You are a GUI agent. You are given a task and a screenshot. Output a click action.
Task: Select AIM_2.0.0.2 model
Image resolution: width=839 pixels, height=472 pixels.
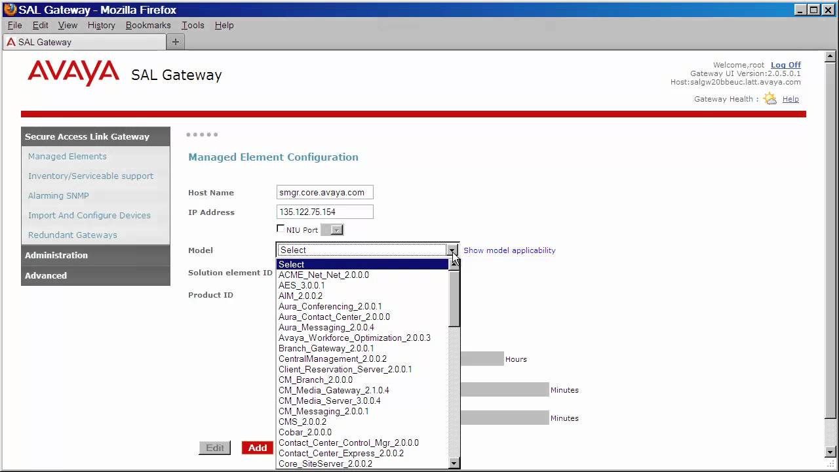tap(362, 296)
